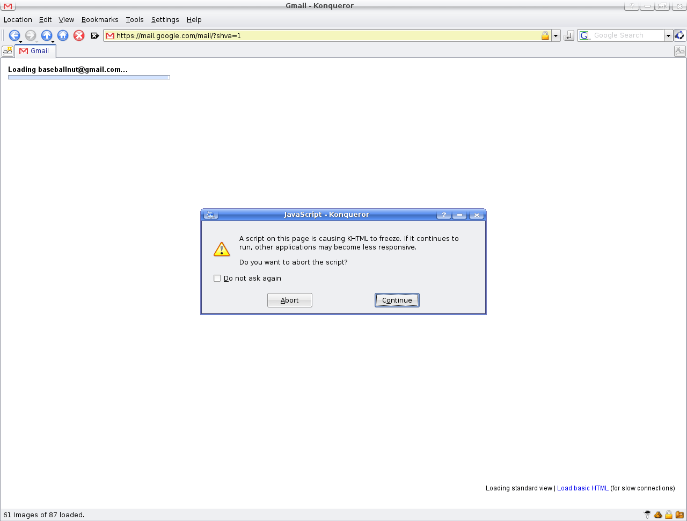
Task: Click the warning triangle icon in the dialog
Action: [222, 249]
